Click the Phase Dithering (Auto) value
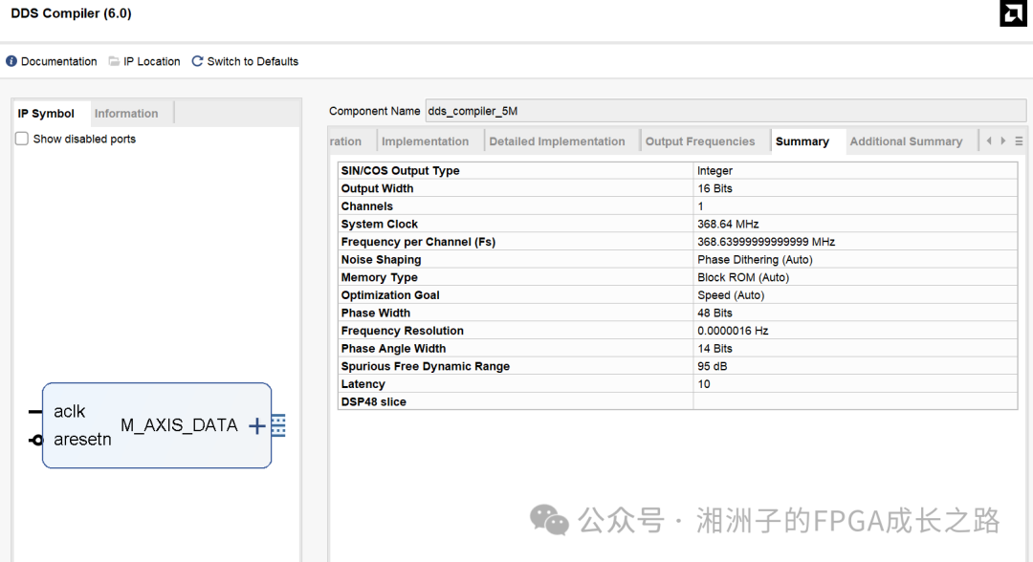This screenshot has width=1033, height=562. pos(755,259)
